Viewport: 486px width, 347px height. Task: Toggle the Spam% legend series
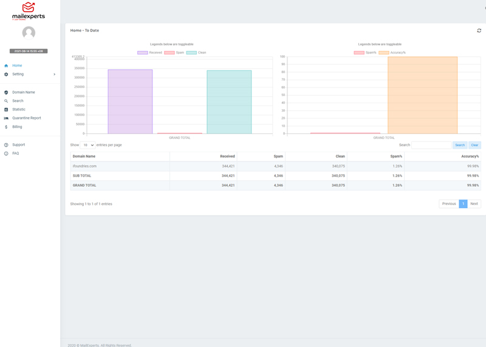click(365, 53)
